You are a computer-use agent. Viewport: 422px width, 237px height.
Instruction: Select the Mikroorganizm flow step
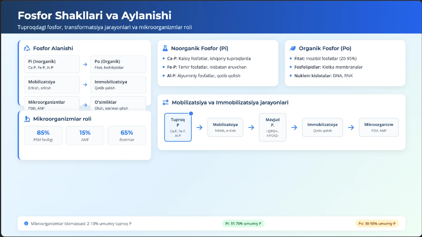pos(379,127)
